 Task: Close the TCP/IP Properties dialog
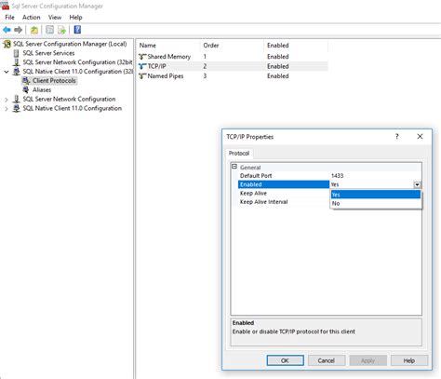click(420, 137)
